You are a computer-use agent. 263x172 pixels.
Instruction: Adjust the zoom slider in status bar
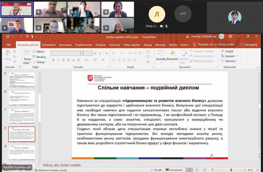pyautogui.click(x=230, y=170)
